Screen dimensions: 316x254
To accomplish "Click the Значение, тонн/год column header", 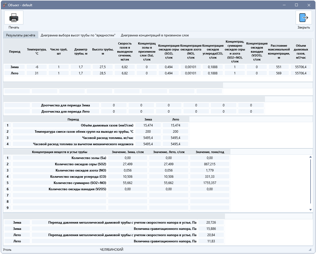I will coord(210,152).
